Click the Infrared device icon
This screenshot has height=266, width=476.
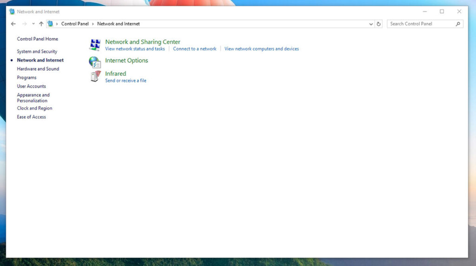[95, 77]
